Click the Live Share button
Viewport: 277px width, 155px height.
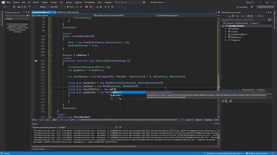pos(242,7)
